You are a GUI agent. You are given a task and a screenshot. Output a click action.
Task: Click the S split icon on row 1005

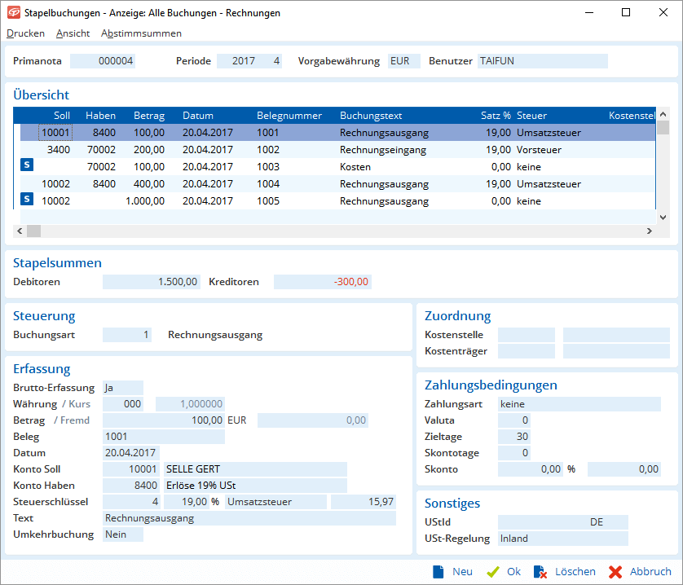click(x=27, y=200)
